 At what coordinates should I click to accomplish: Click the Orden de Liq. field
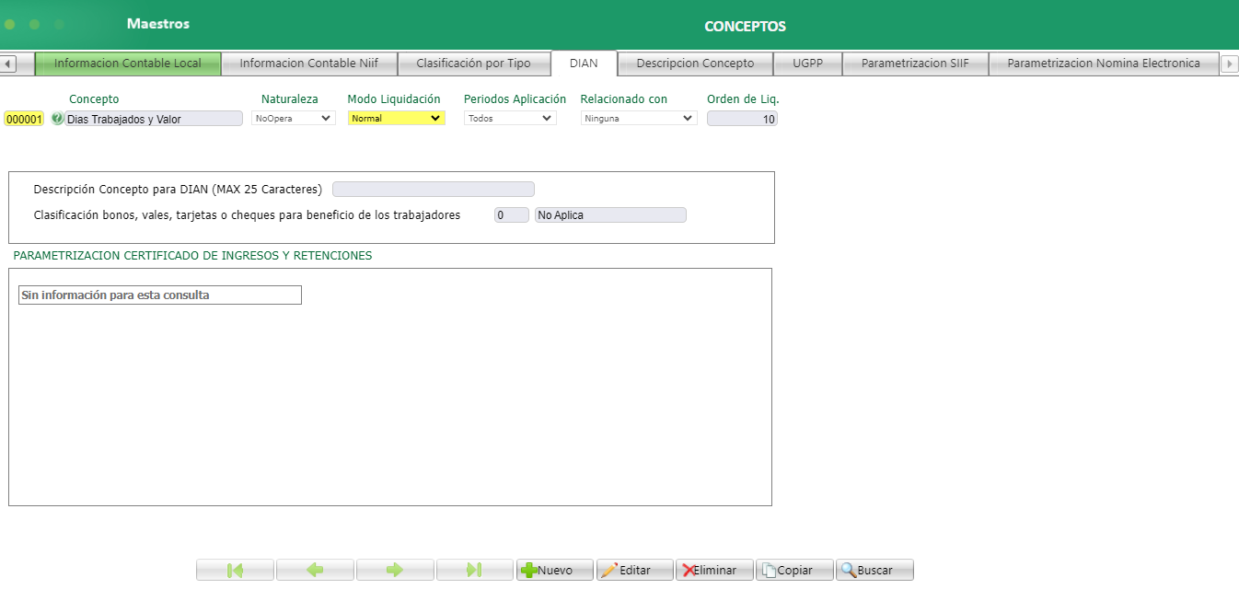[x=742, y=119]
